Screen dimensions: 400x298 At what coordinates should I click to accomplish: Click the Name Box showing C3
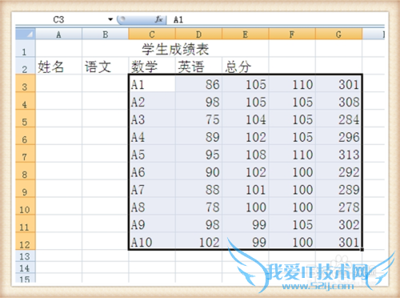[58, 19]
